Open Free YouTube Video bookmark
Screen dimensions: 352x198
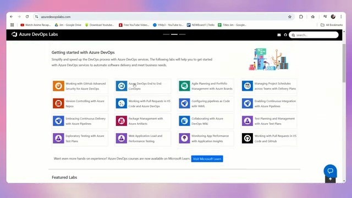(134, 25)
